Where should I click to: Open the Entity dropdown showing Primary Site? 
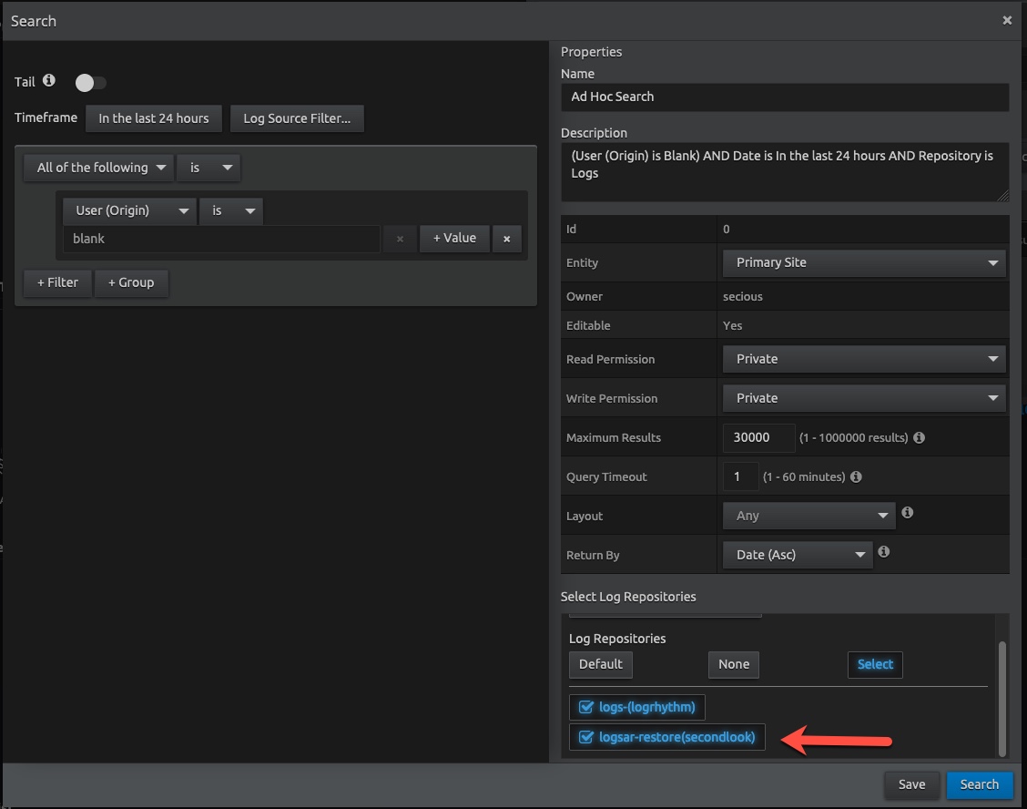pos(864,262)
